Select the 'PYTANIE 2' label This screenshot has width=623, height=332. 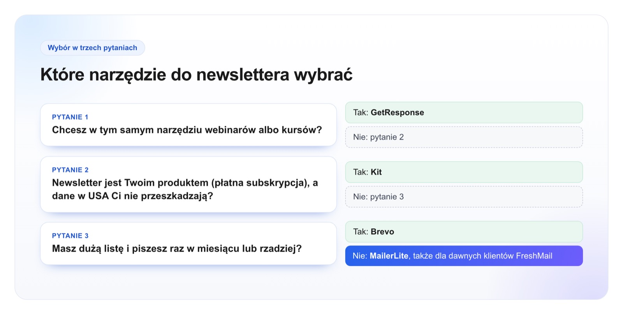click(x=70, y=170)
